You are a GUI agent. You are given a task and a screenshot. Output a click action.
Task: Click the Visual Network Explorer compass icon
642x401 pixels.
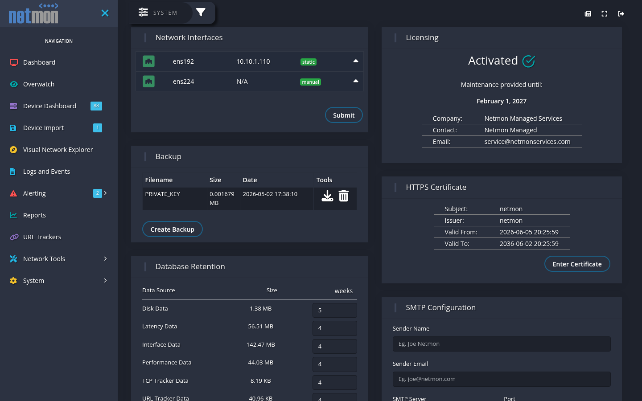pos(13,150)
